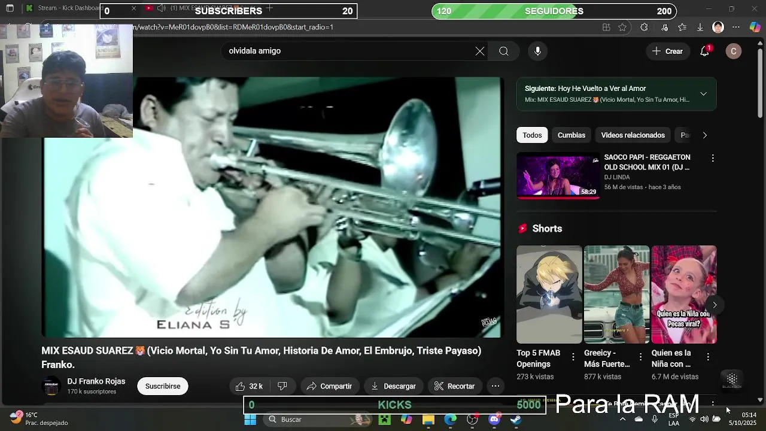Open Edge favorites list icon
The width and height of the screenshot is (766, 431).
682,27
